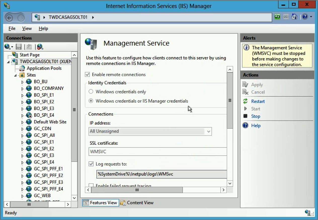Click the stopped BO_SPI_E4 site icon
This screenshot has width=318, height=220.
(29, 115)
